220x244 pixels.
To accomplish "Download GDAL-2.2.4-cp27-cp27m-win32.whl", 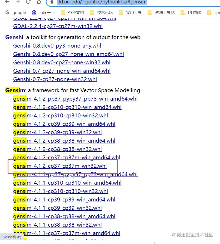I will [58, 26].
